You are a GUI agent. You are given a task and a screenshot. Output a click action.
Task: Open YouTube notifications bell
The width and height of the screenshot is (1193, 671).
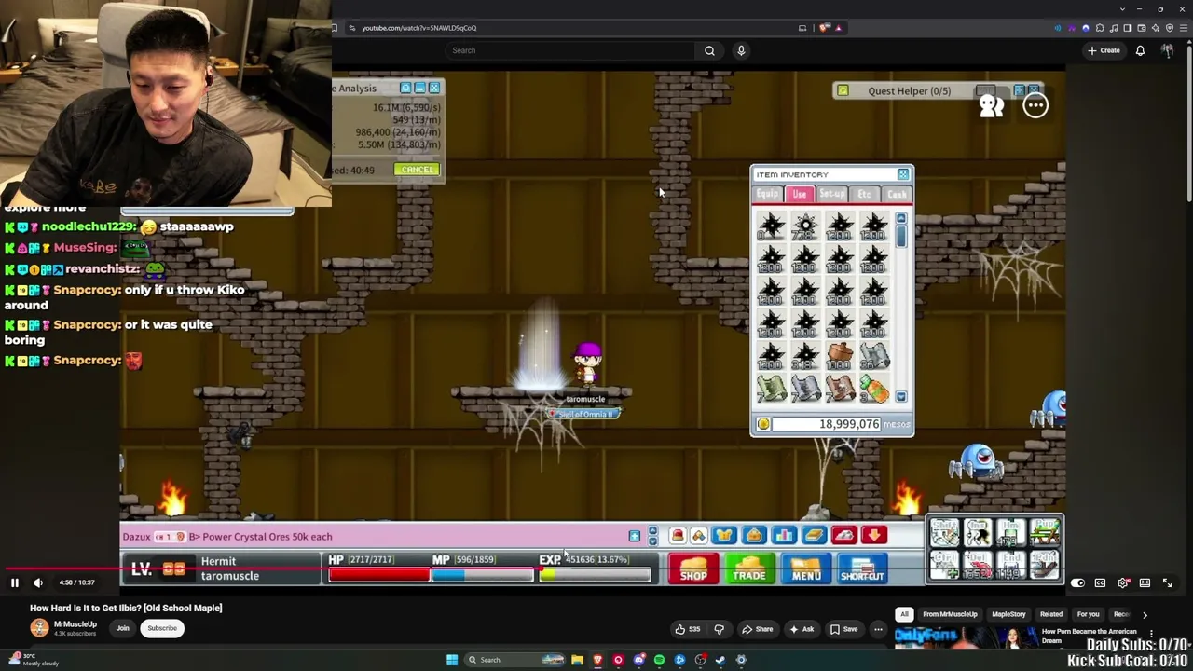tap(1140, 50)
